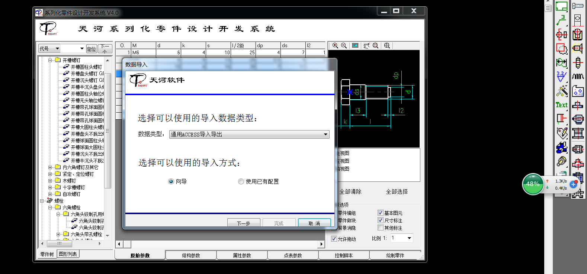The width and height of the screenshot is (587, 274).
Task: Select the 使用已有配置 radio button
Action: tap(241, 181)
